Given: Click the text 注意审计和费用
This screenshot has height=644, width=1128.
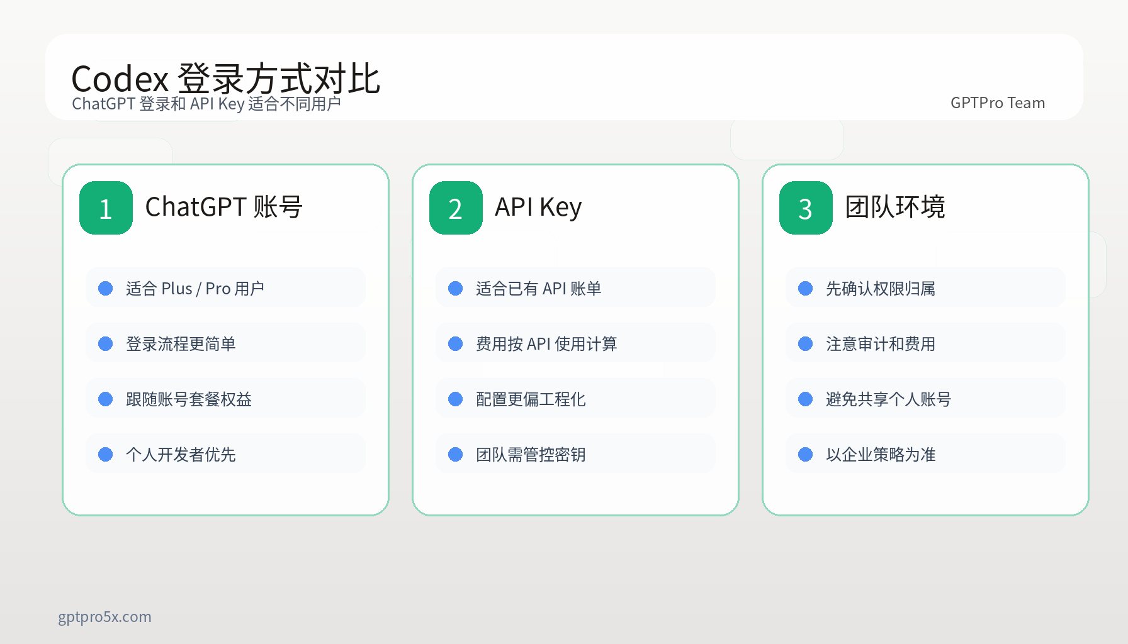Looking at the screenshot, I should point(881,344).
